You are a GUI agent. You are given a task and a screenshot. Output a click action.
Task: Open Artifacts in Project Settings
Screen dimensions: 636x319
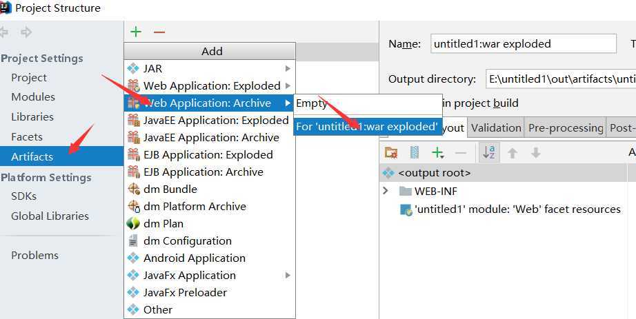[x=32, y=156]
